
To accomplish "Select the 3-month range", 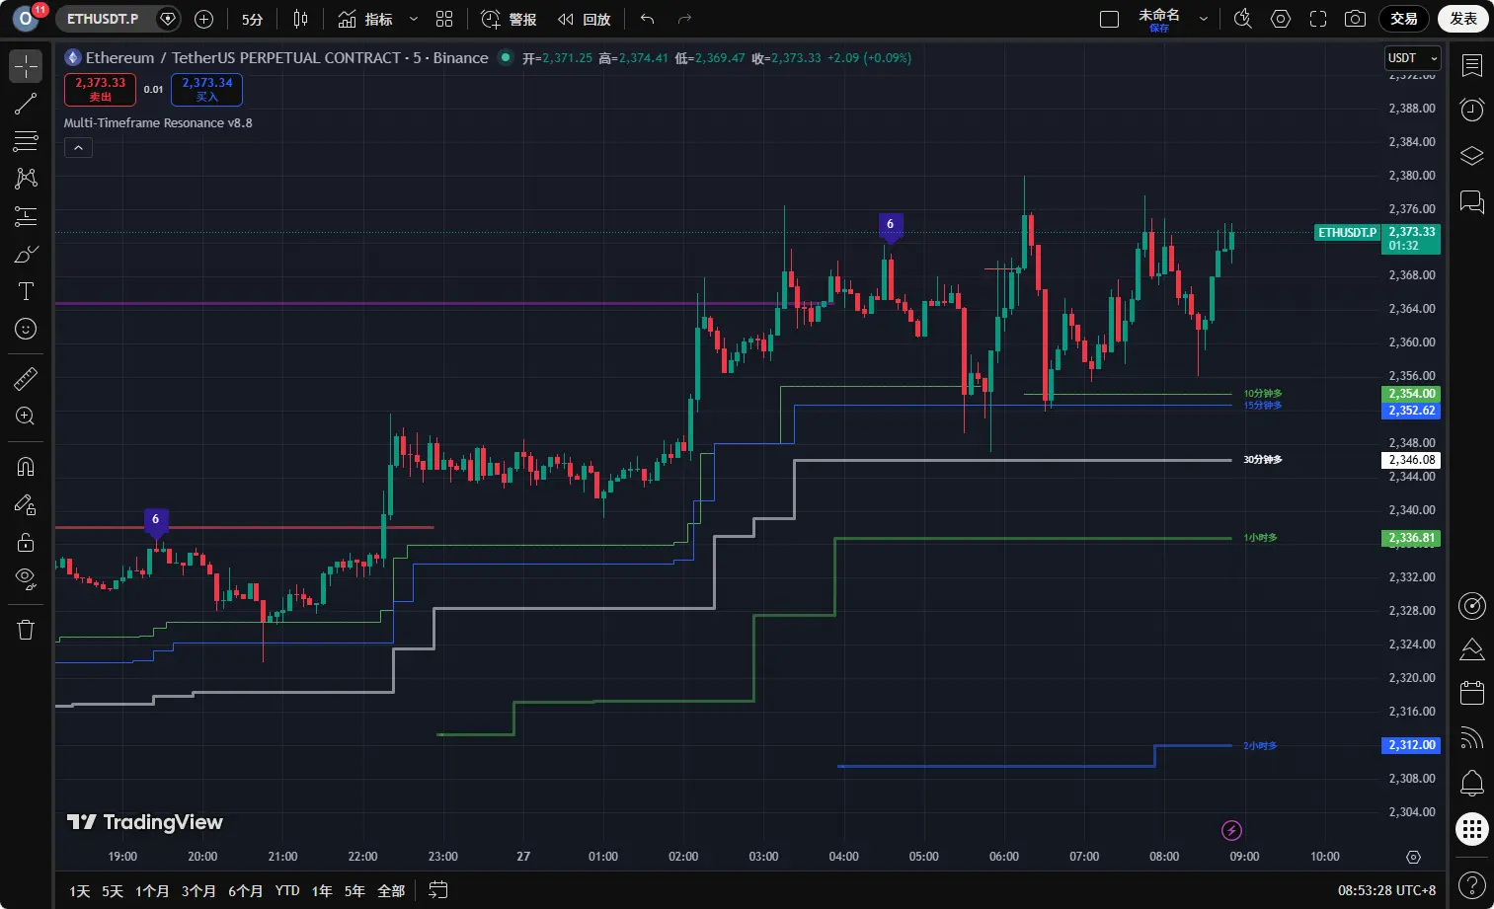I will coord(198,890).
